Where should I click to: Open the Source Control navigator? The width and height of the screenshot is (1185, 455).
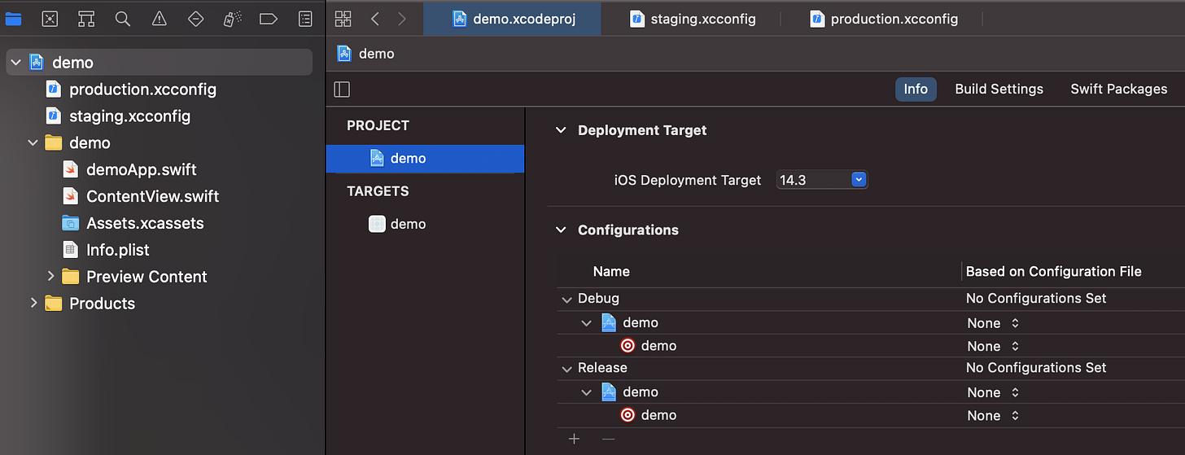(x=50, y=19)
